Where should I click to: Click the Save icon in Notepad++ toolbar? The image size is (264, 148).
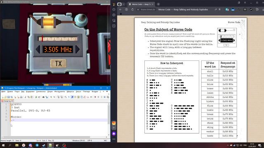8,97
